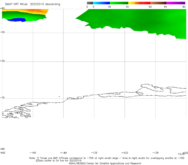Click the color bar label "50"
Image resolution: width=188 pixels, height=165 pixels.
(150, 7)
